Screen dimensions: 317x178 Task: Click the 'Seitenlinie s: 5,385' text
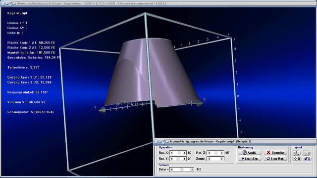pyautogui.click(x=23, y=68)
